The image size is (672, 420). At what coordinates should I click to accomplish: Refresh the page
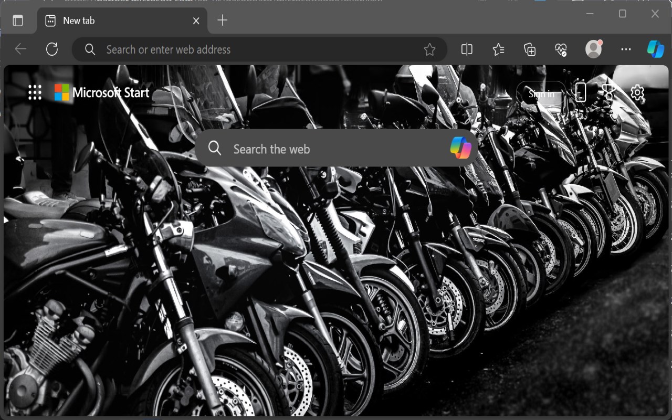pos(52,49)
